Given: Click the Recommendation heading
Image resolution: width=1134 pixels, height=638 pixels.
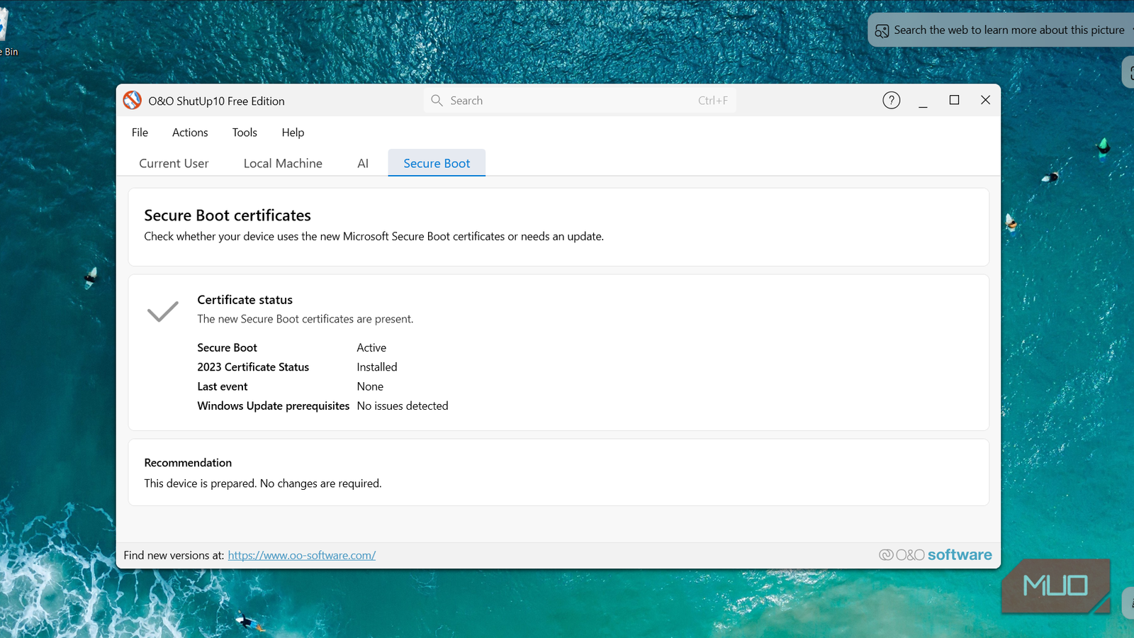Looking at the screenshot, I should point(188,463).
